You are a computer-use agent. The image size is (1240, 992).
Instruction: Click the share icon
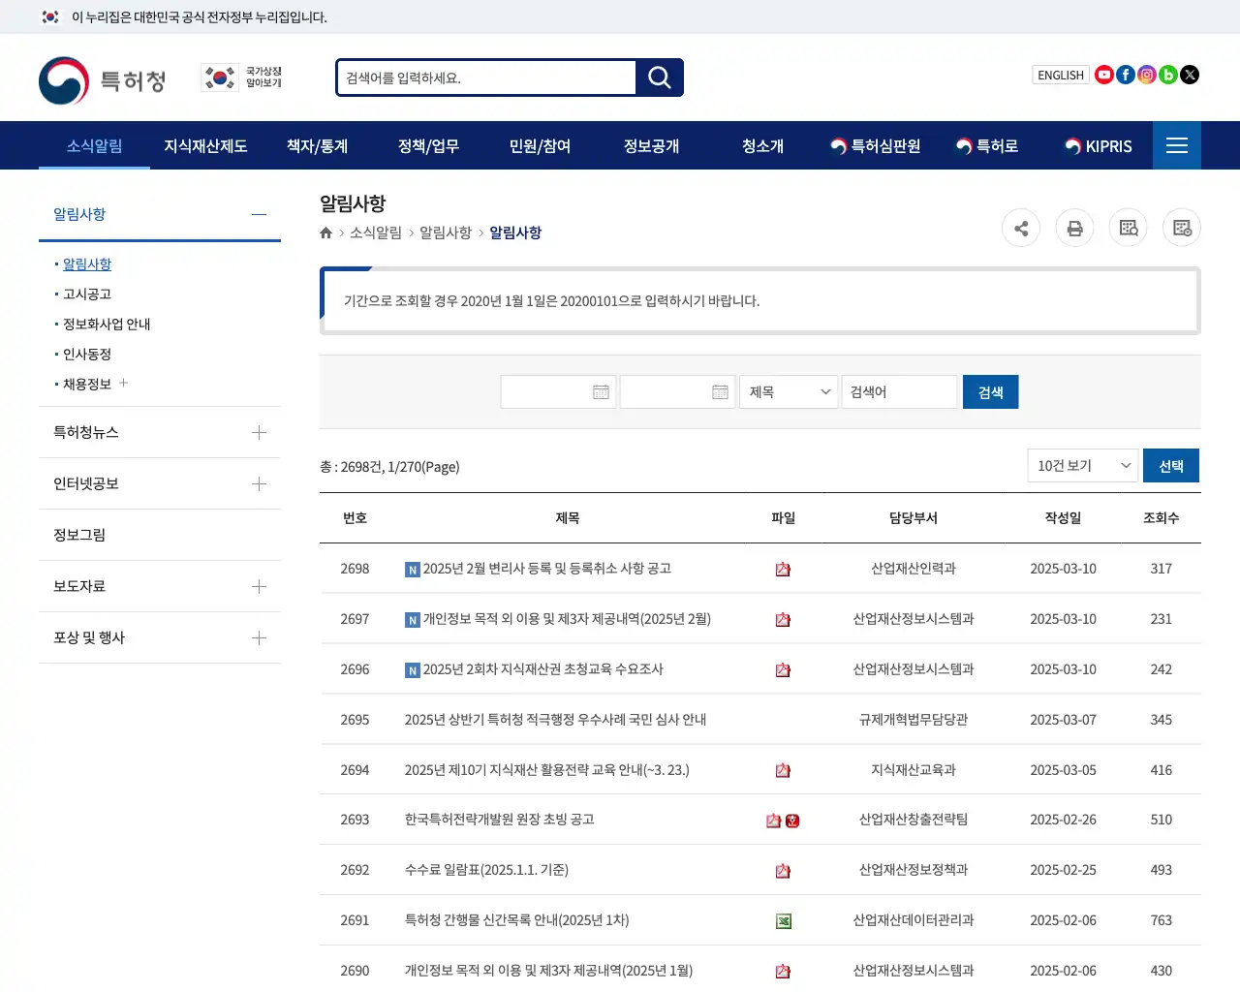click(1021, 228)
